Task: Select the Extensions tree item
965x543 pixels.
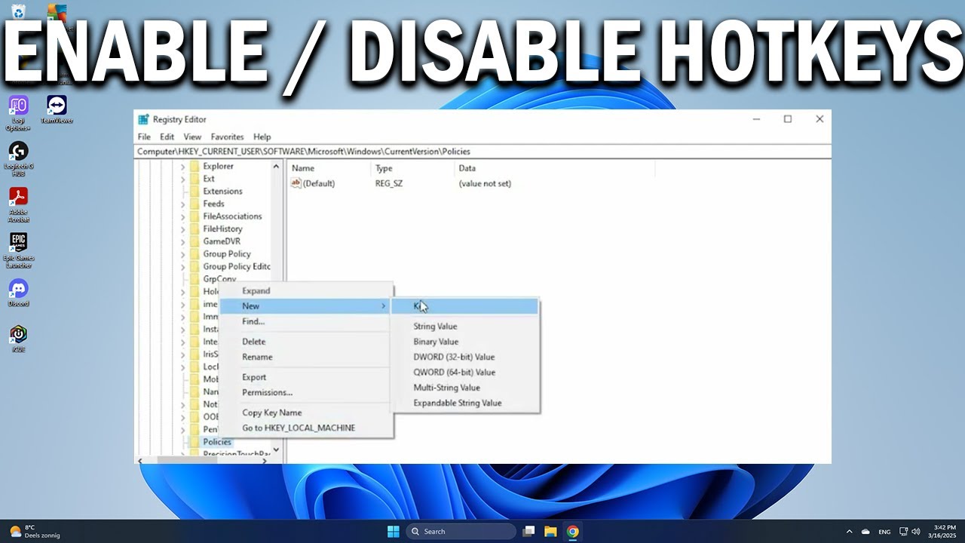Action: [x=222, y=192]
